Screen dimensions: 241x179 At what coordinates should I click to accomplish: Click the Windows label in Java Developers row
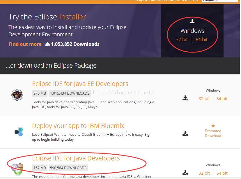(x=213, y=165)
